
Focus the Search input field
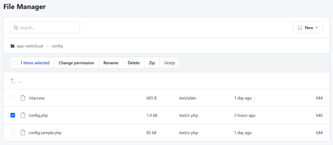tap(48, 28)
